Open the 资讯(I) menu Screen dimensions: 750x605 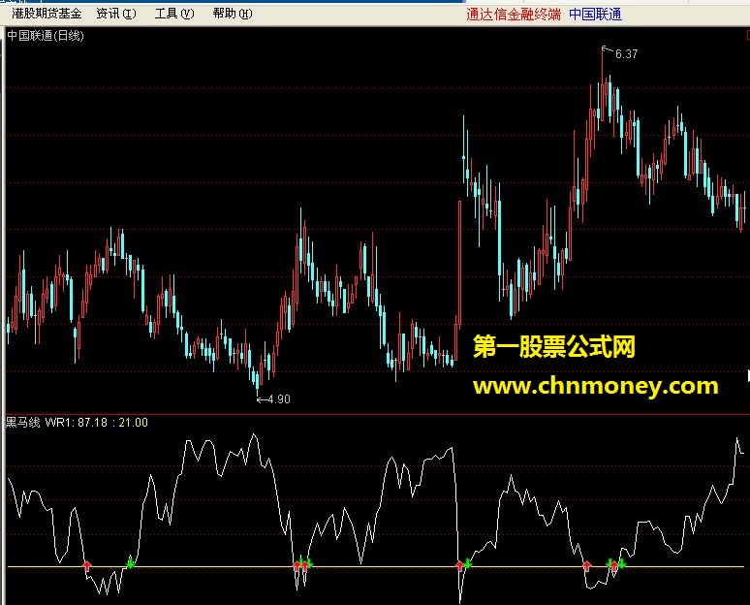[116, 14]
